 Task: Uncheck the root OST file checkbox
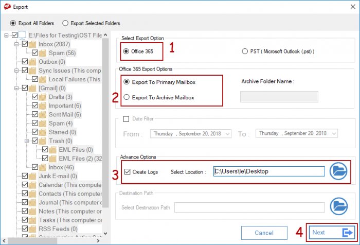15,35
